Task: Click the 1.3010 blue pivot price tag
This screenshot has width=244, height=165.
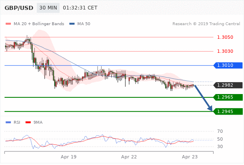Action: click(228, 65)
